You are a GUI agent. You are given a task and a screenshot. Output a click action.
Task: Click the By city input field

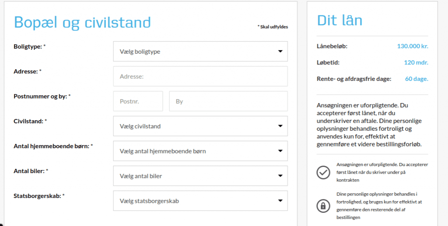[x=228, y=101]
